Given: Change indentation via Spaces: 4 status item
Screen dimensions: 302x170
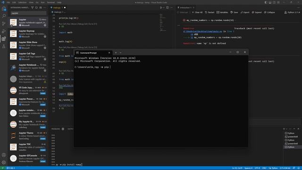Looking at the screenshot, I should [x=248, y=168].
